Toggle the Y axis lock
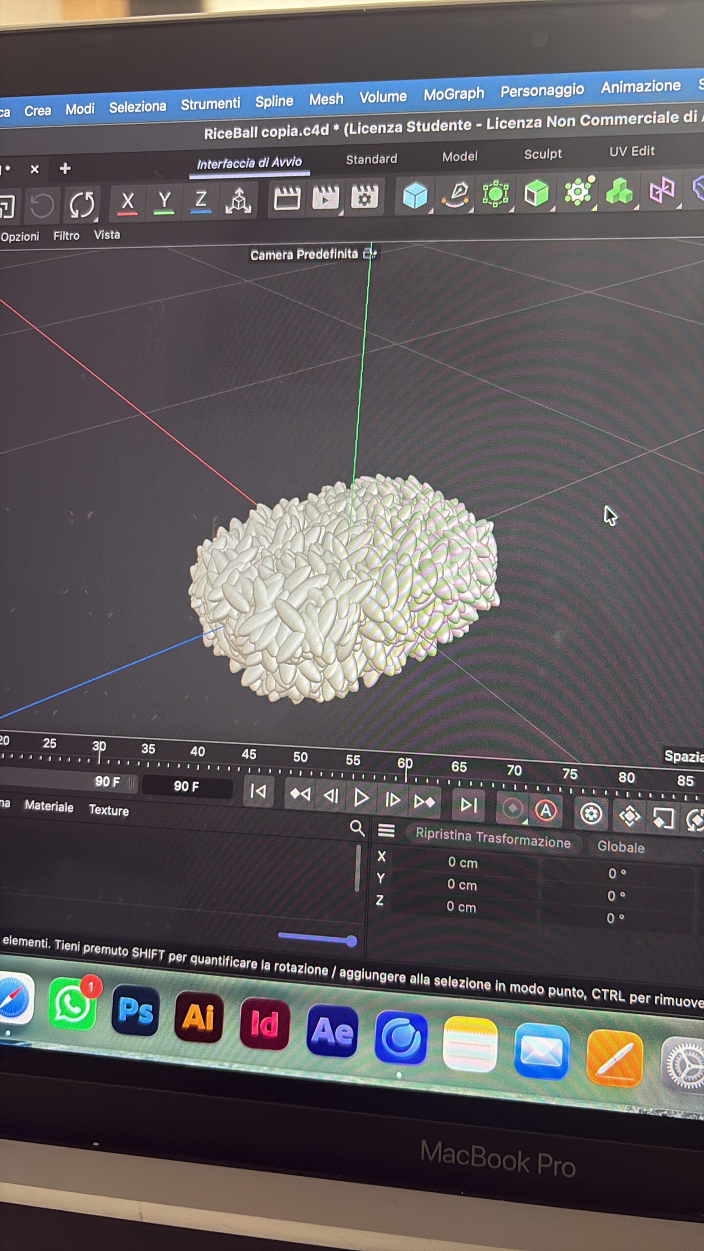Screen dimensions: 704x1251 (x=164, y=201)
